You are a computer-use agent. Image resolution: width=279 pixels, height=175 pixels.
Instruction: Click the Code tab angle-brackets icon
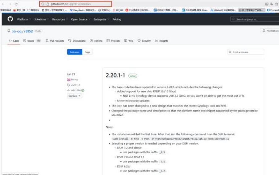[x=10, y=41]
